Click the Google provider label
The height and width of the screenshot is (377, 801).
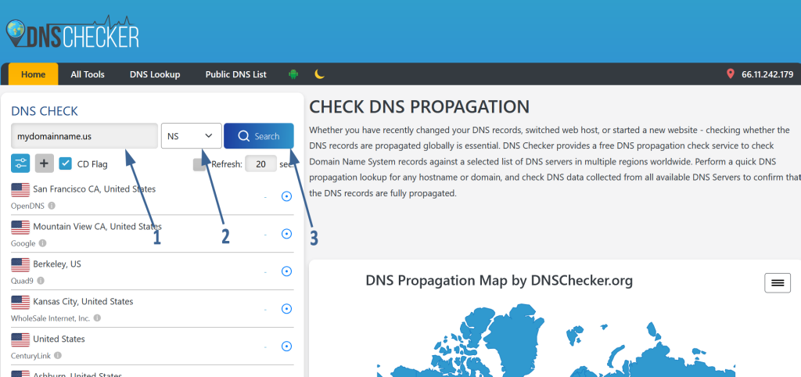(23, 243)
